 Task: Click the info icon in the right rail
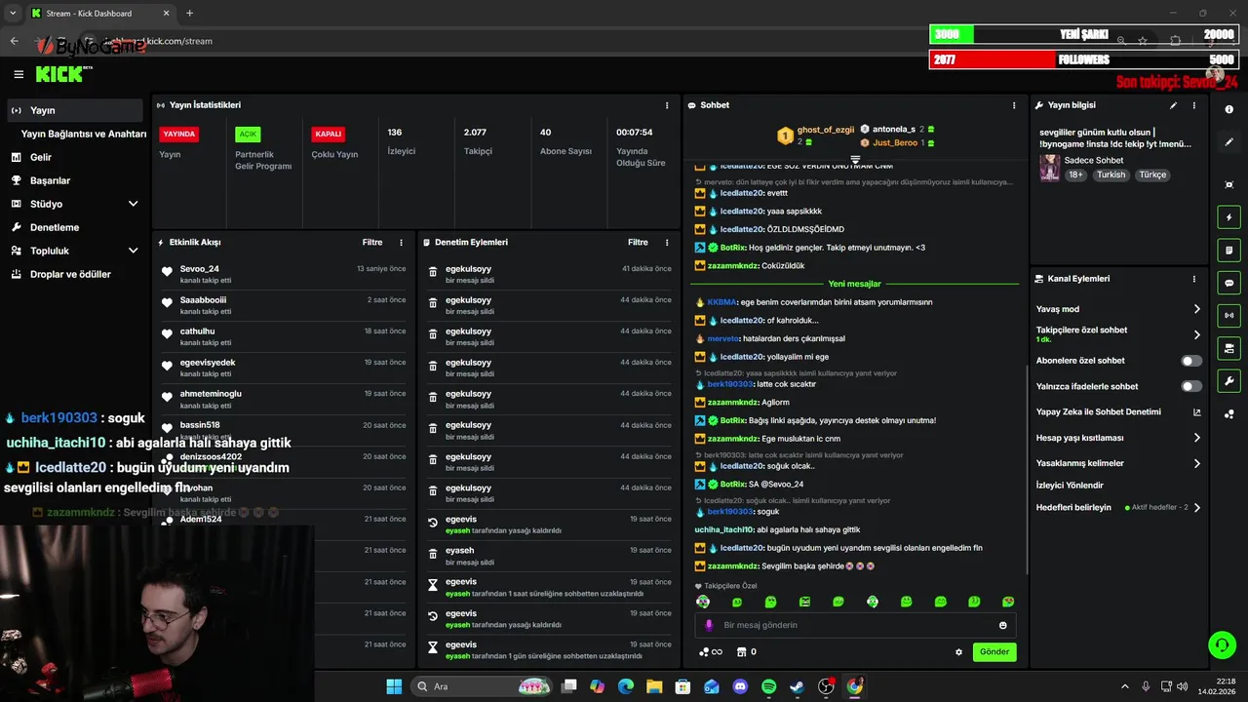coord(1229,110)
